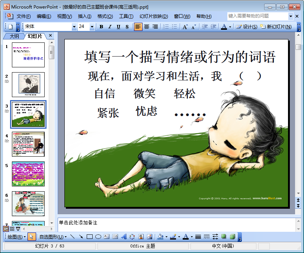Select slide 6 thumbnail
304x253 pixels.
click(x=28, y=204)
